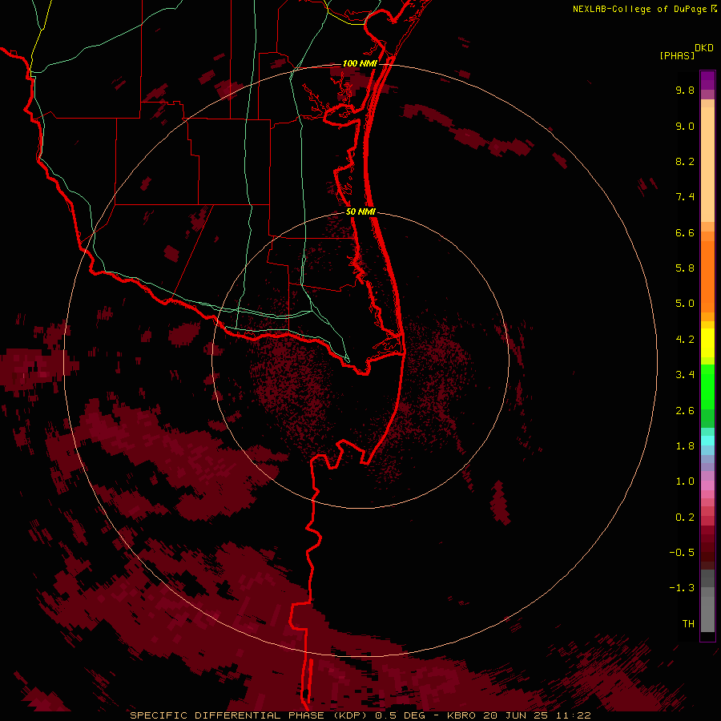Image resolution: width=721 pixels, height=721 pixels.
Task: Click the 5.0 value on color scale
Action: tap(685, 304)
